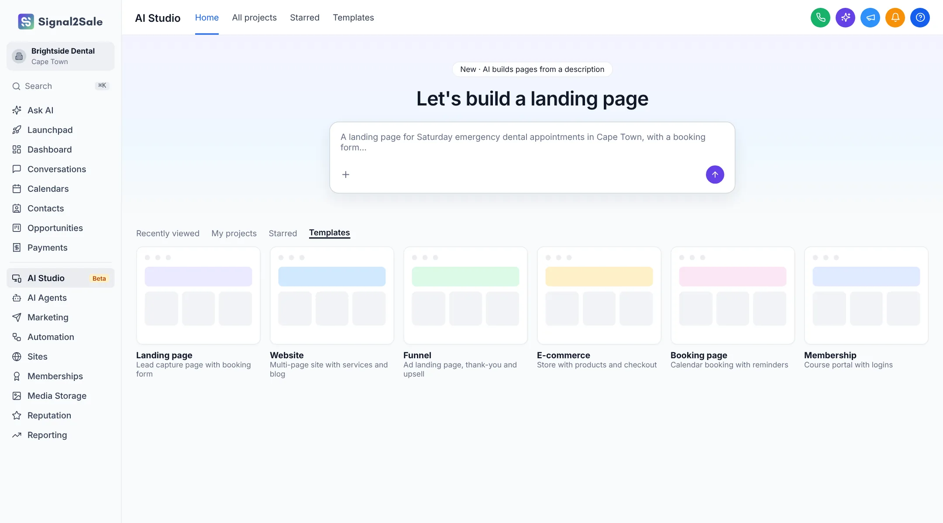Open Sites in sidebar

tap(61, 357)
